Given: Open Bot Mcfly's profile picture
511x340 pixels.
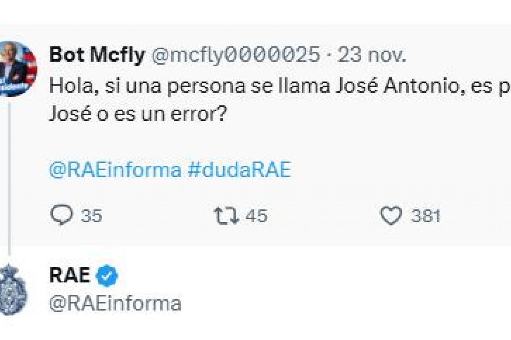Looking at the screenshot, I should coord(15,68).
